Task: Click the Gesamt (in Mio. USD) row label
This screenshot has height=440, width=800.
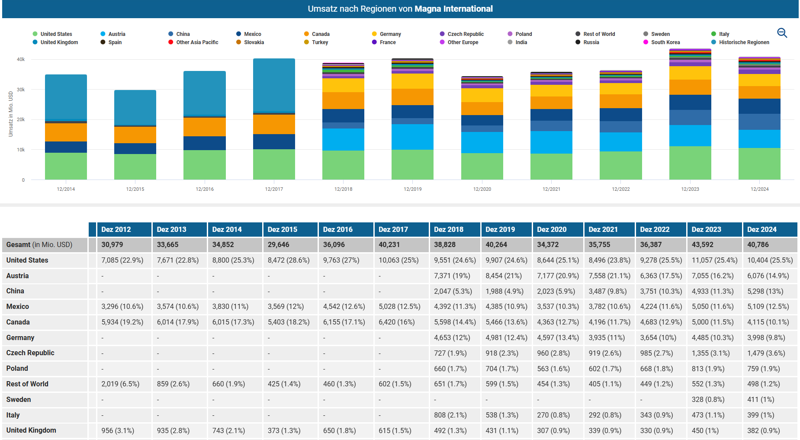Action: (x=39, y=244)
